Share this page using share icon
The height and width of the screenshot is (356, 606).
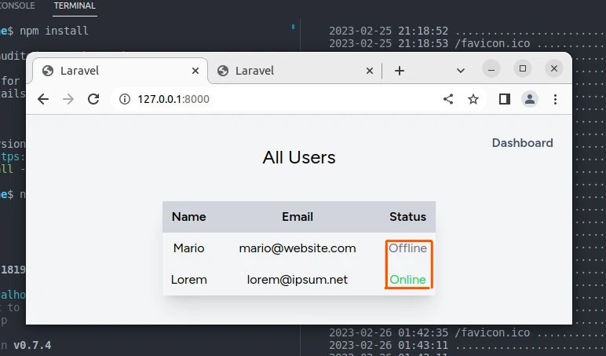(x=448, y=99)
